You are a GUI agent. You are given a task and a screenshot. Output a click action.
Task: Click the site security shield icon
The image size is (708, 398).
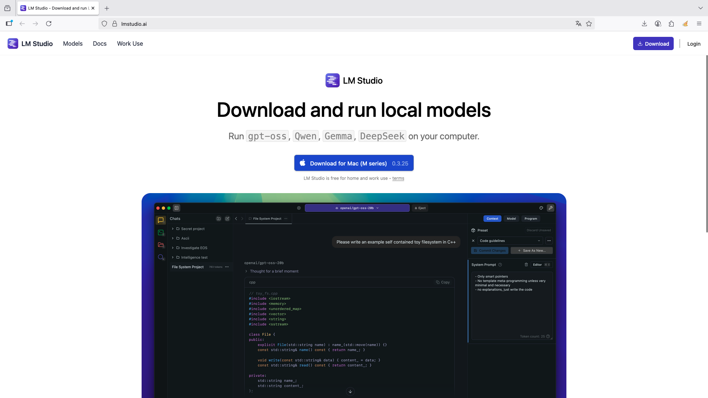point(104,24)
